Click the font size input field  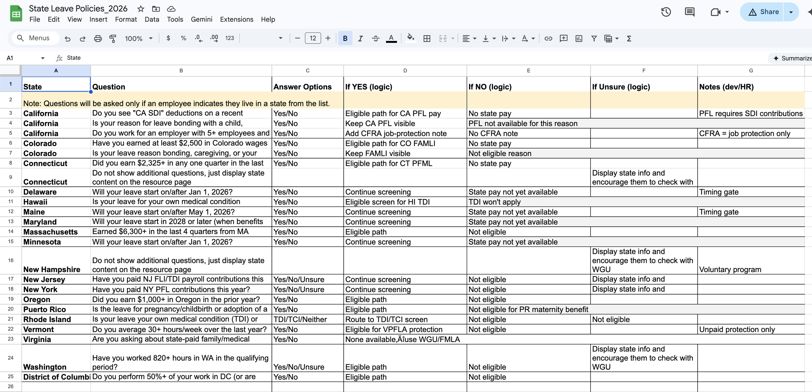click(x=312, y=39)
